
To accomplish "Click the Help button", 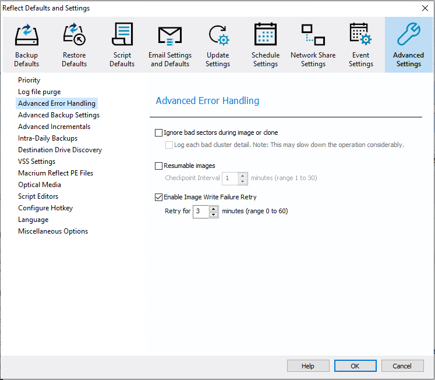I will pyautogui.click(x=308, y=366).
